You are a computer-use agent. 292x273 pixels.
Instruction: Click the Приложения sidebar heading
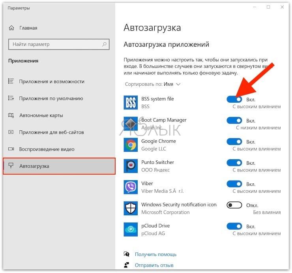(23, 61)
